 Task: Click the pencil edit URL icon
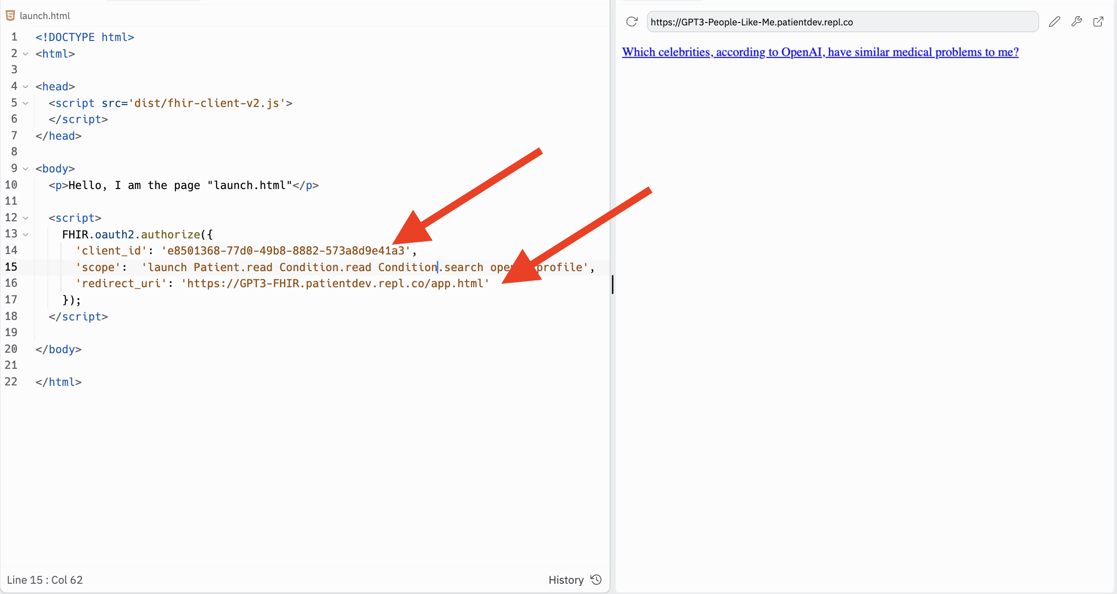1054,22
